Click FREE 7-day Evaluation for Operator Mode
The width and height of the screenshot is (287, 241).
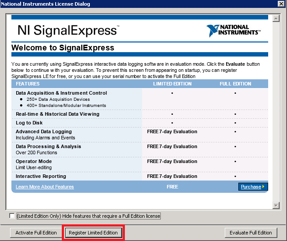click(x=172, y=161)
